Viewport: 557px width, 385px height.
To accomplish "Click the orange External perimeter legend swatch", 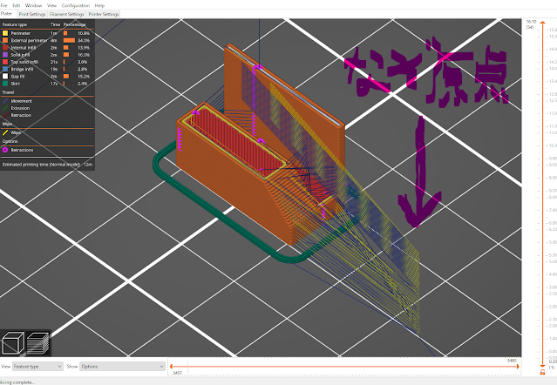I will tap(5, 40).
